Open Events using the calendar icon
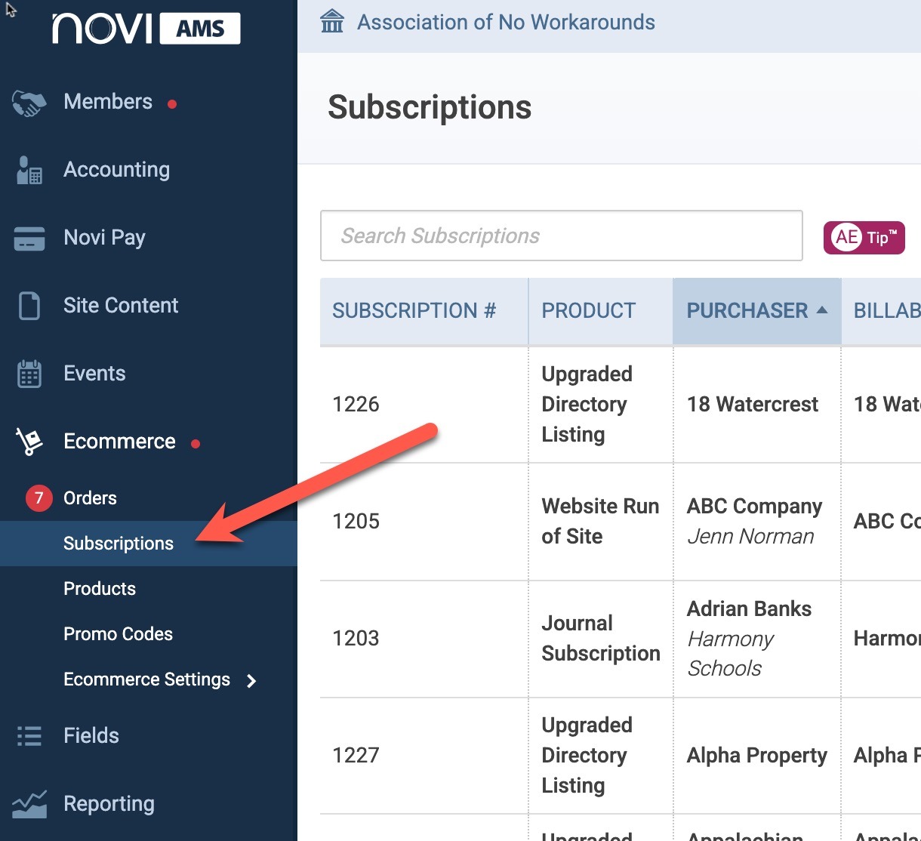 click(29, 374)
